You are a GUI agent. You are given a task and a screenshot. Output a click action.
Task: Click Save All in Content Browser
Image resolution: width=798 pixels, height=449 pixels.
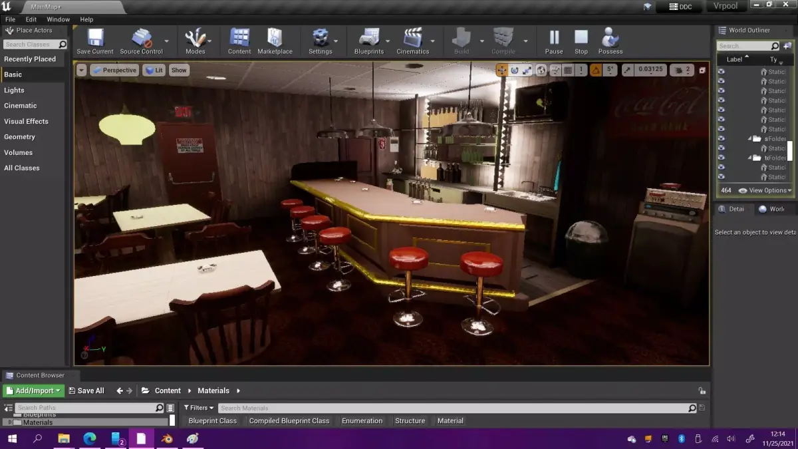coord(85,390)
